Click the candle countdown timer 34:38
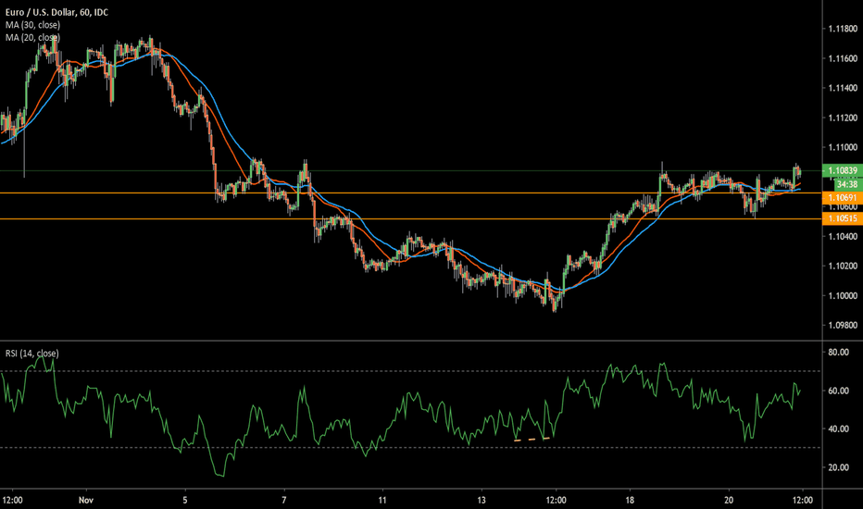This screenshot has height=509, width=863. click(842, 184)
